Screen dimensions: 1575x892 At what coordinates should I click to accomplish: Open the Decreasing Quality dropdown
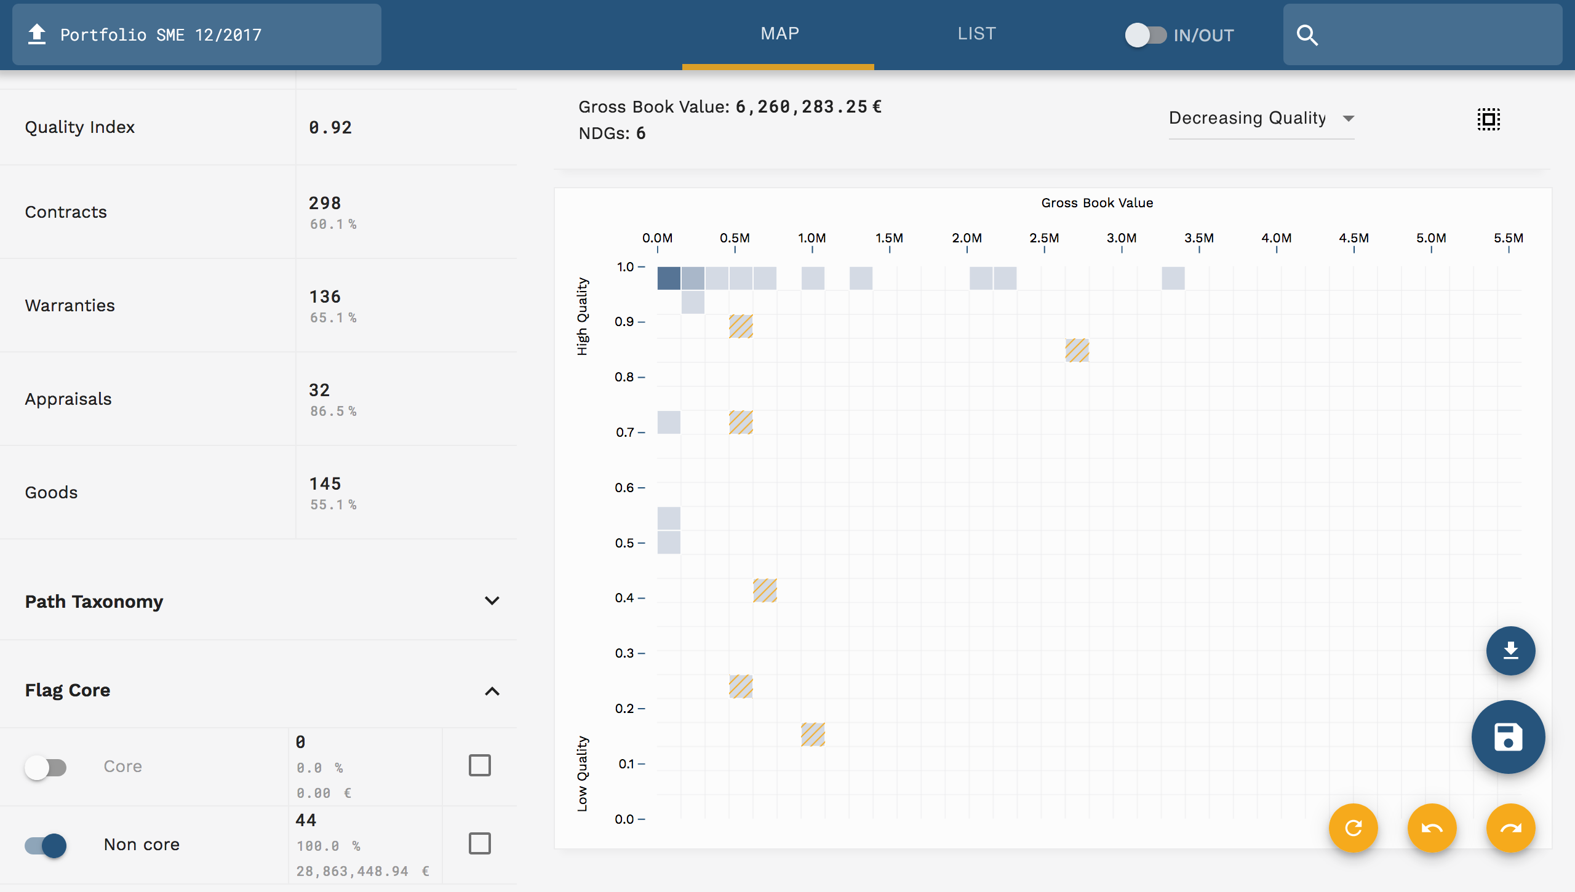(1261, 118)
